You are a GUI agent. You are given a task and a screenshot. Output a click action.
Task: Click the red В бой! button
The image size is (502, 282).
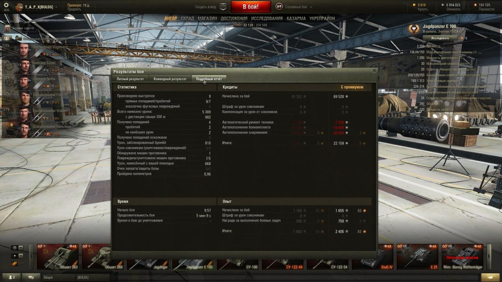(251, 7)
